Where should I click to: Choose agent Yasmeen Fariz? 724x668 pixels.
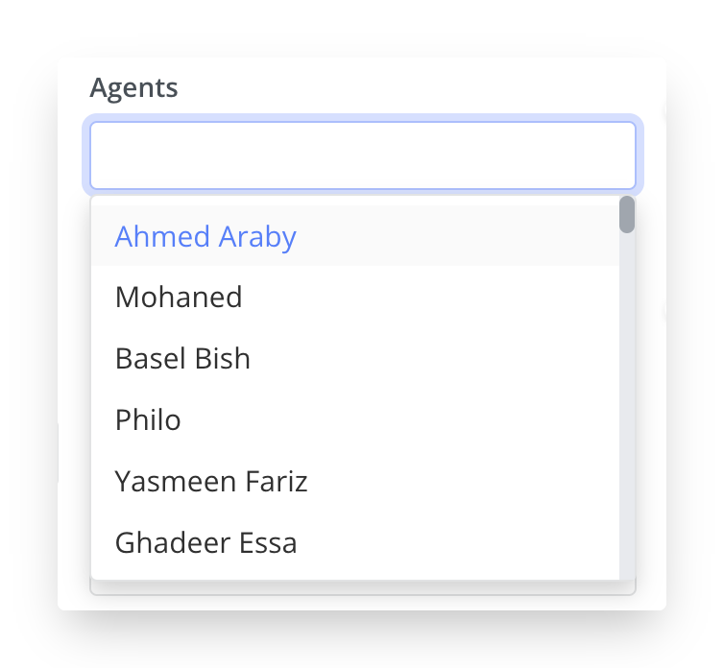[x=211, y=481]
